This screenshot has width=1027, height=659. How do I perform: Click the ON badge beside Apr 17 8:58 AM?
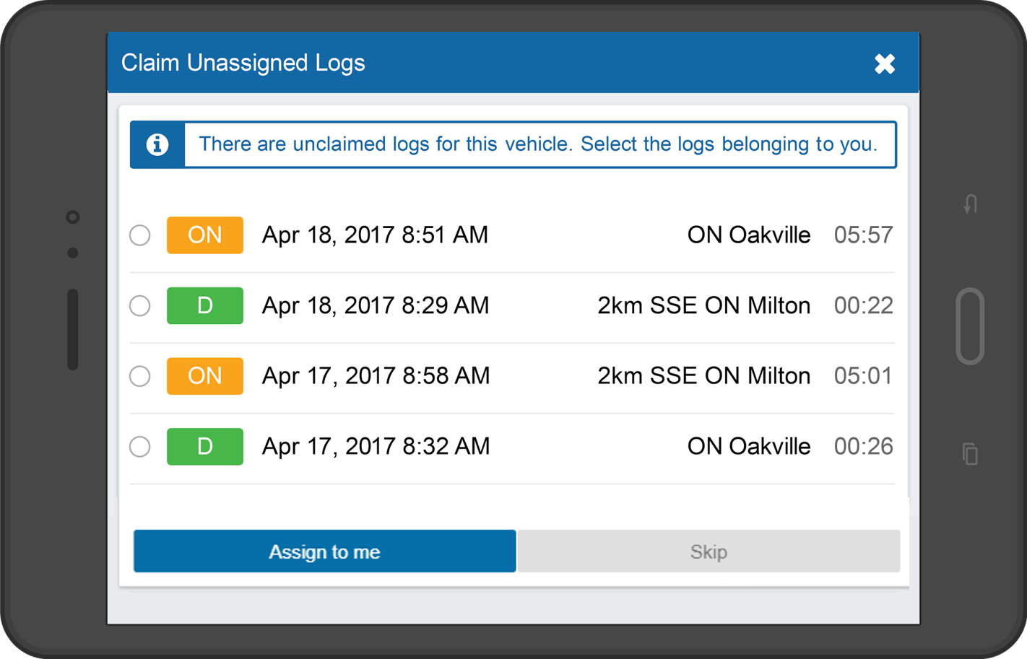(204, 375)
